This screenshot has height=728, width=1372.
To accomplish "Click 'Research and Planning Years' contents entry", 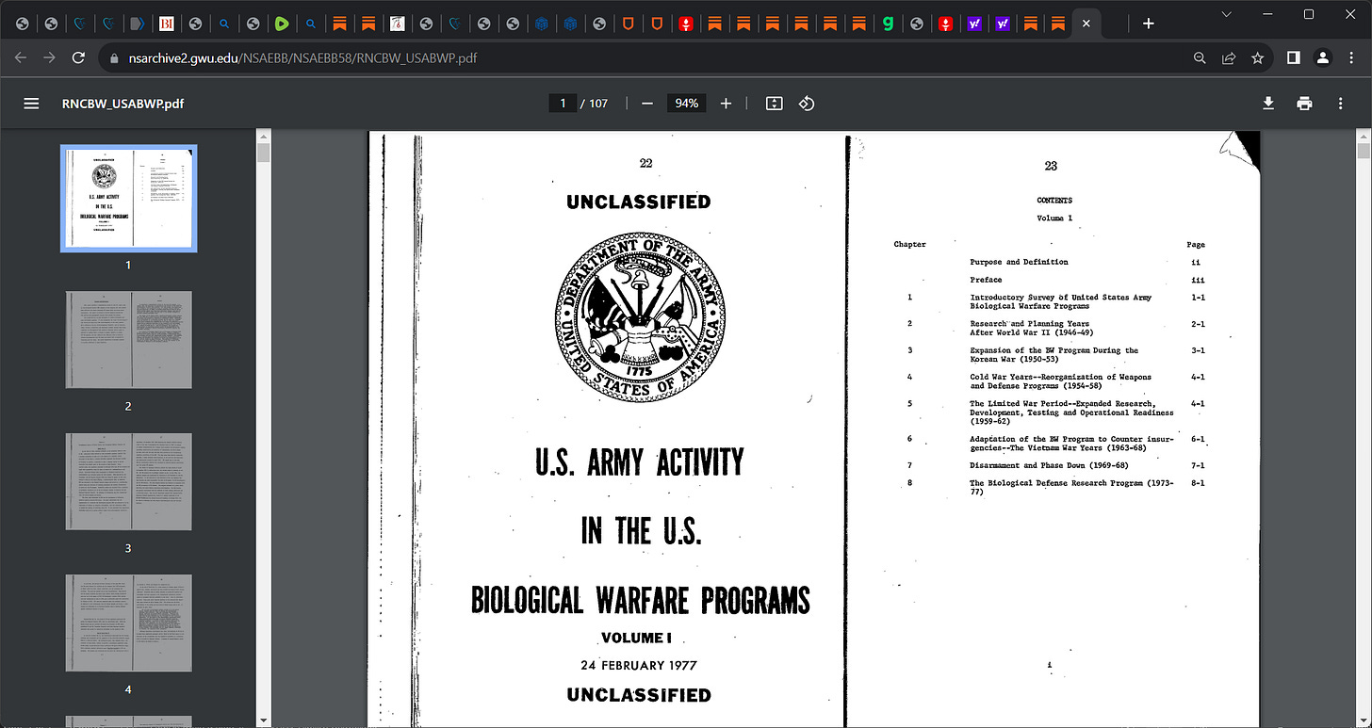I will point(1032,328).
